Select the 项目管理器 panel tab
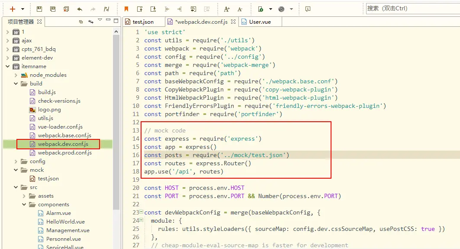 click(20, 22)
